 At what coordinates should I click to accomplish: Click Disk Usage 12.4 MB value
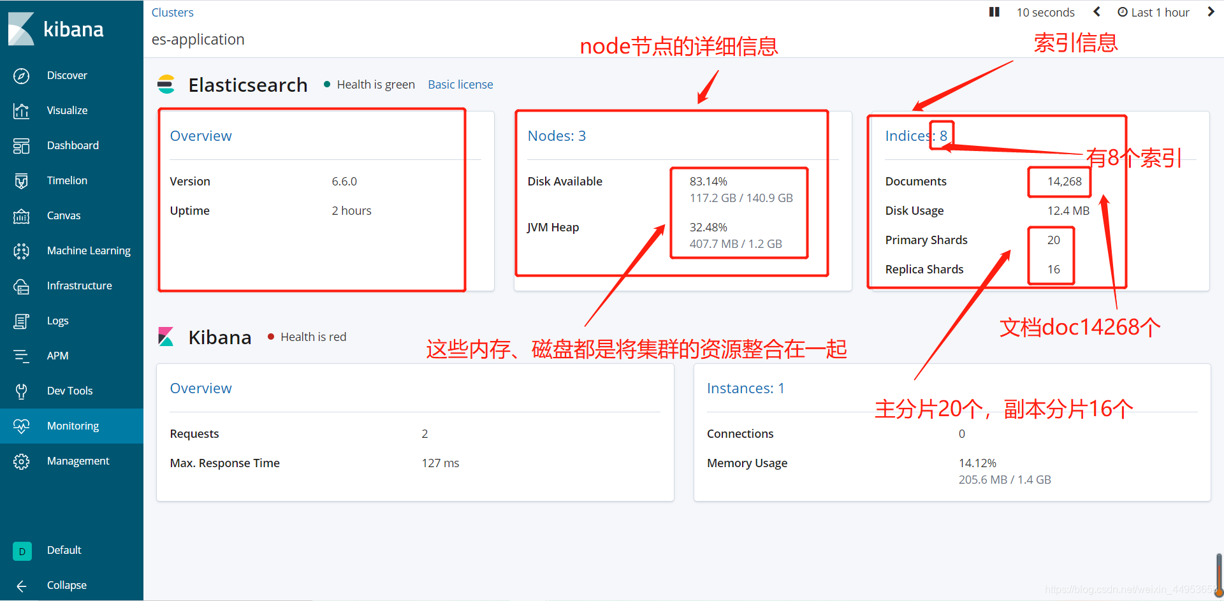(1068, 211)
